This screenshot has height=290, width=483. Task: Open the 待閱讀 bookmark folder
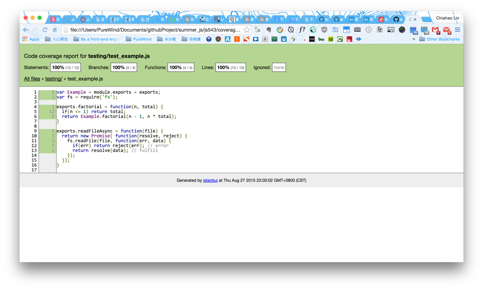click(191, 39)
